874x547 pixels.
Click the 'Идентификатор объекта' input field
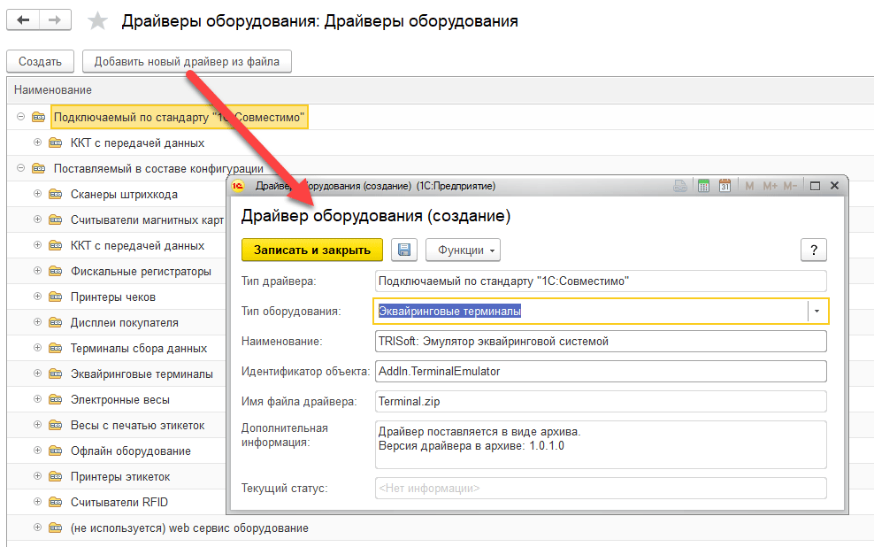tap(600, 371)
